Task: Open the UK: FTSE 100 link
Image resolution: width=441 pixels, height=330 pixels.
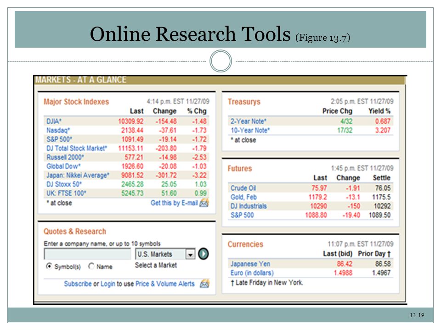Action: click(66, 193)
